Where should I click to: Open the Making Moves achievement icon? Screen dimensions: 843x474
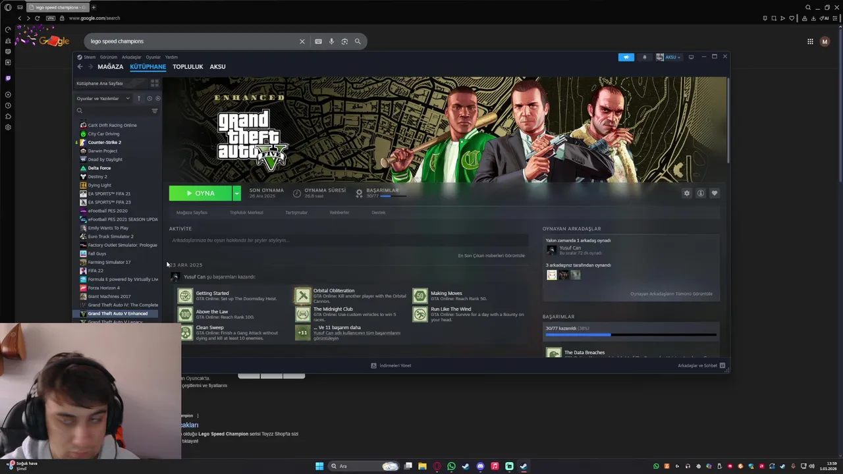(420, 296)
